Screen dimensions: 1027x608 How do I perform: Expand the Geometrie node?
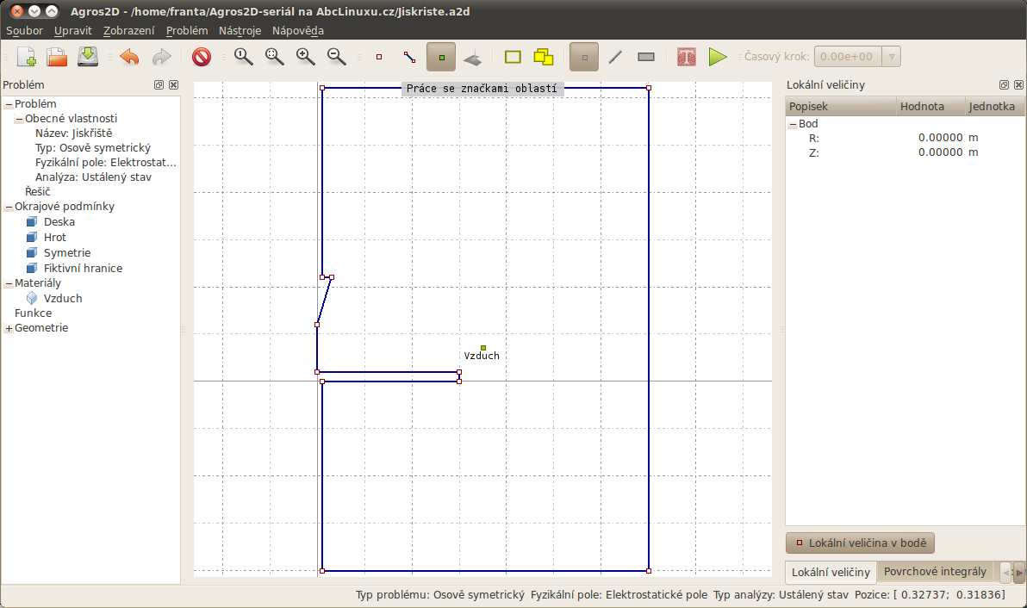[x=9, y=328]
